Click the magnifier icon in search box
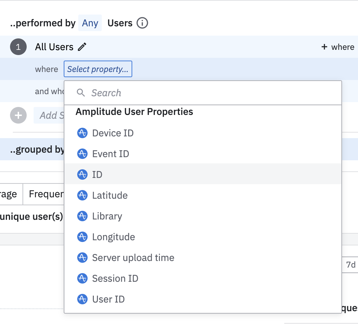 81,93
